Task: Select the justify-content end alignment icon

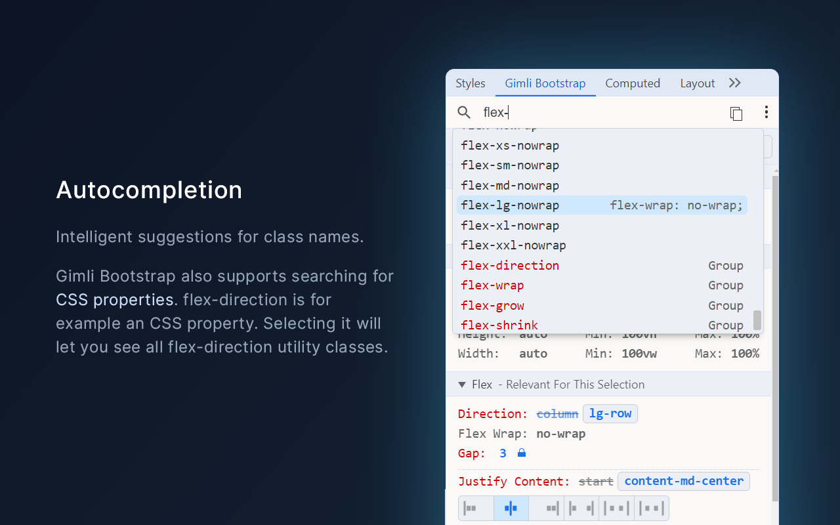Action: click(x=546, y=508)
